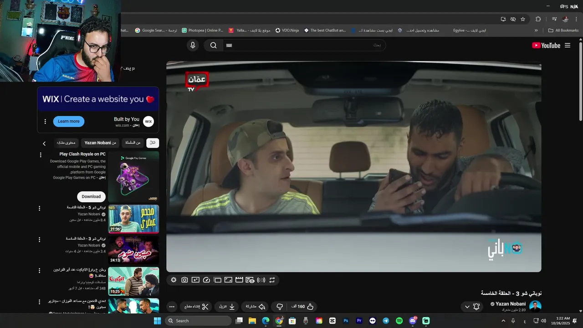Select the 'من السلسلة' filter chip
This screenshot has height=328, width=583.
coord(133,143)
